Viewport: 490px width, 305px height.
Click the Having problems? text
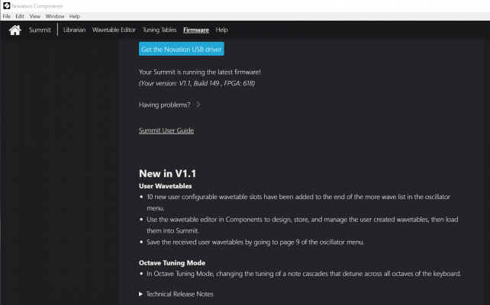(x=164, y=105)
